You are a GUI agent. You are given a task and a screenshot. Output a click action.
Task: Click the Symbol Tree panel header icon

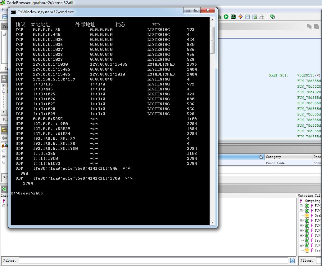coord(4,78)
